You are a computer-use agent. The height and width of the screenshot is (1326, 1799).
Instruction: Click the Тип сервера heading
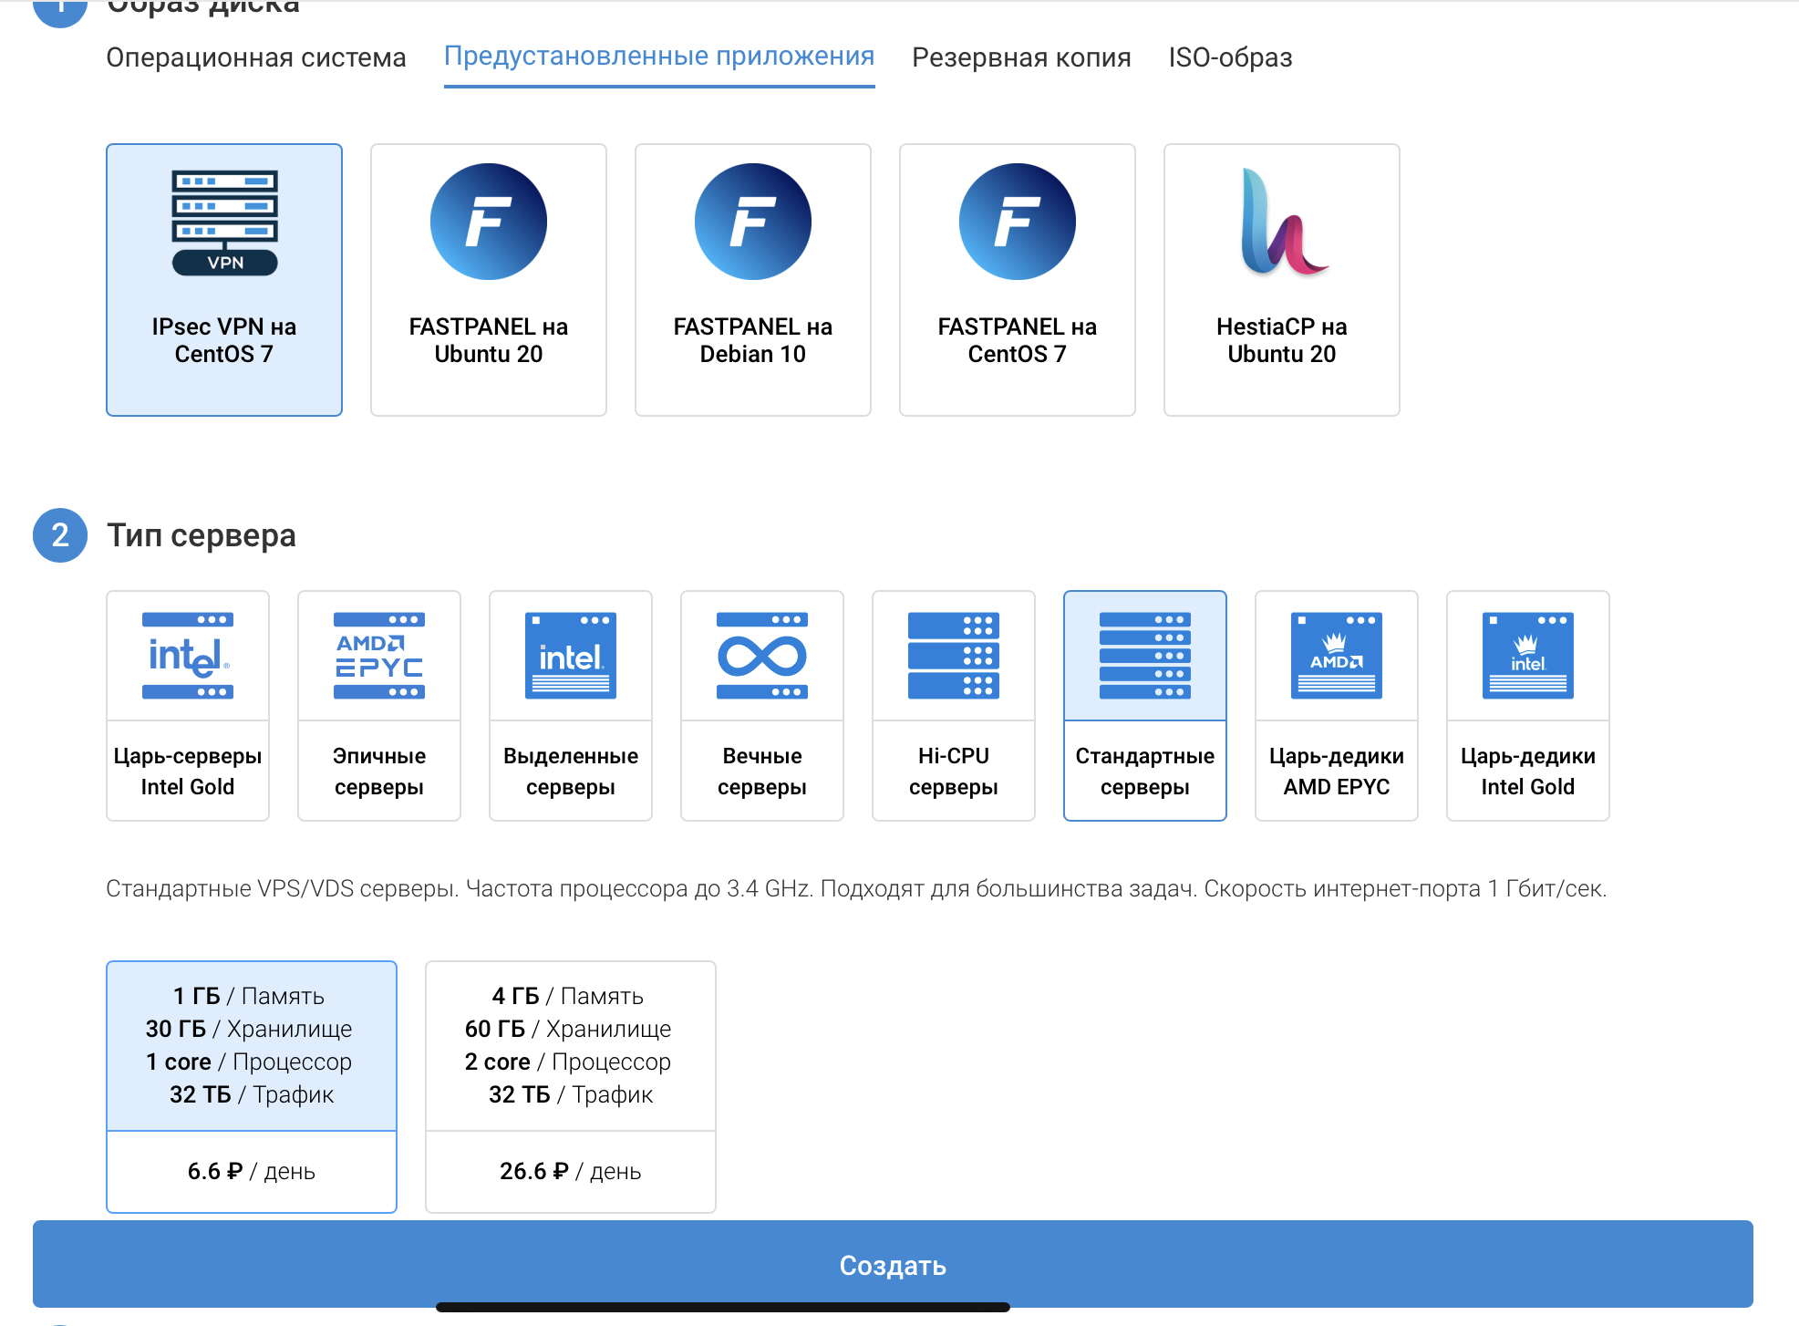pos(202,535)
